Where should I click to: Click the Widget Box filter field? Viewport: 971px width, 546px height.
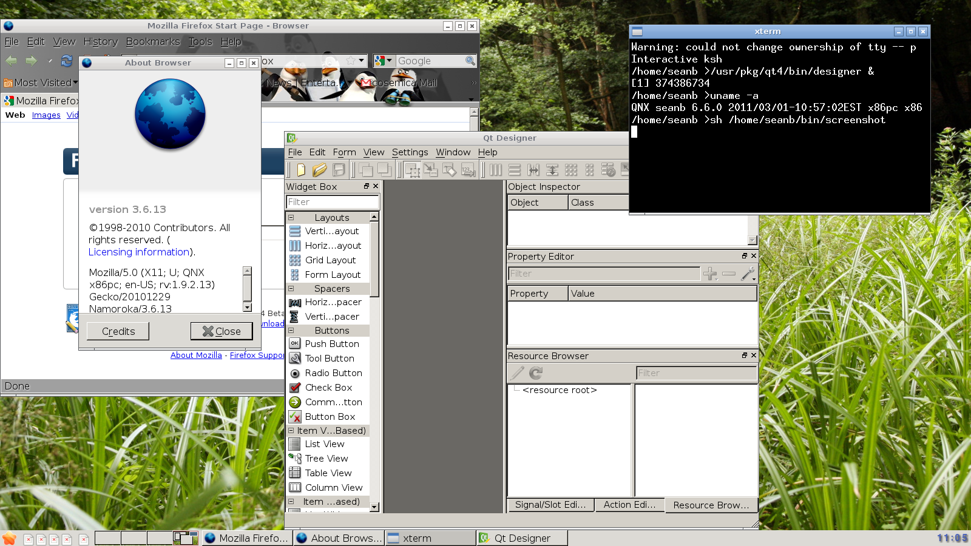[332, 202]
